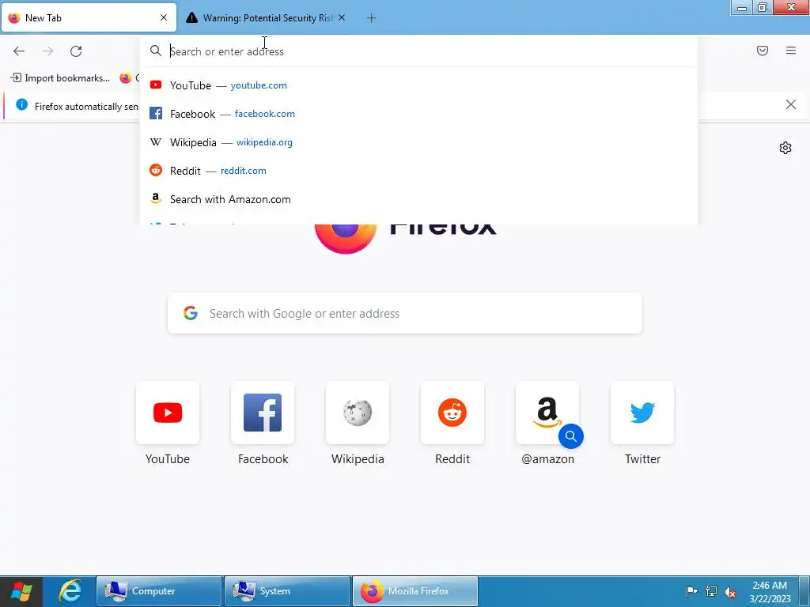Open new tab page settings gear
810x607 pixels.
click(785, 148)
